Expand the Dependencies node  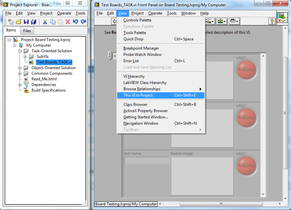coord(20,85)
